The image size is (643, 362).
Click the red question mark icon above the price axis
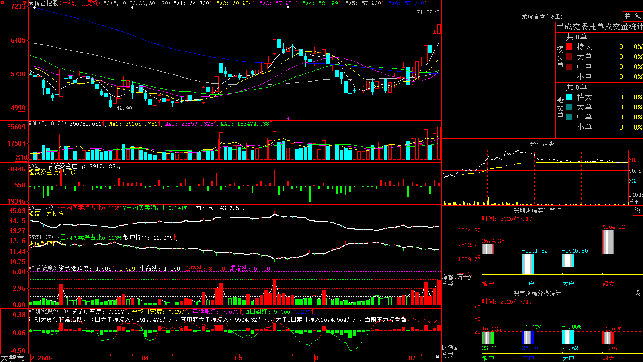(x=25, y=3)
